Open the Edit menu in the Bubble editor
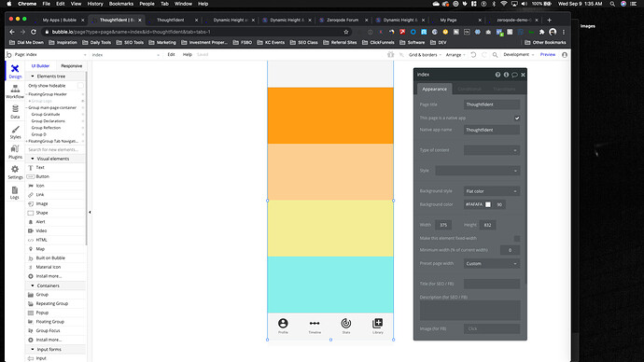 click(172, 55)
